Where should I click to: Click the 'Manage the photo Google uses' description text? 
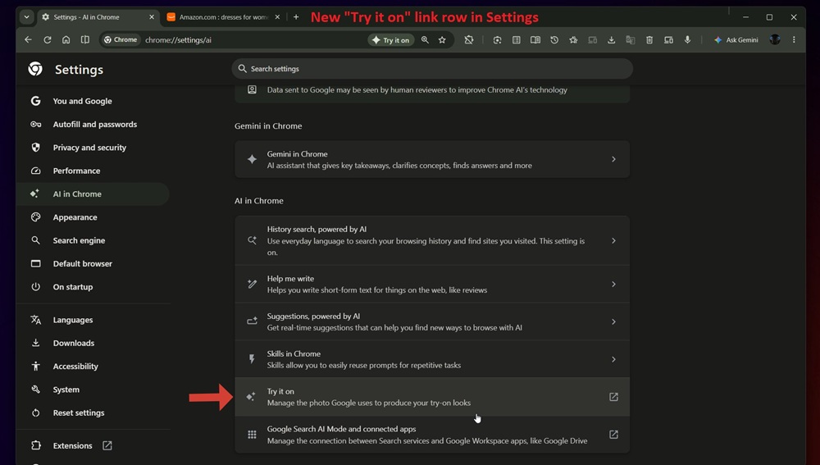point(369,403)
